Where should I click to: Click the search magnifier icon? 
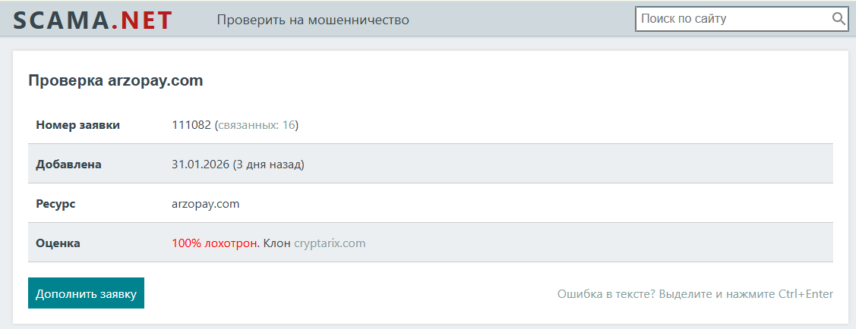[x=839, y=19]
